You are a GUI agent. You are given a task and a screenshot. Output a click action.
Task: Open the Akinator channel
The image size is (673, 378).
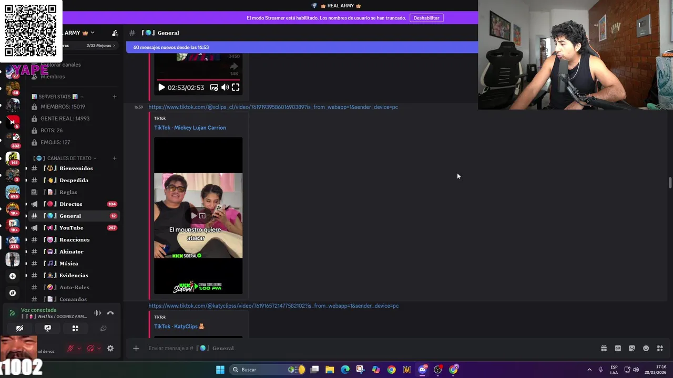pyautogui.click(x=74, y=251)
